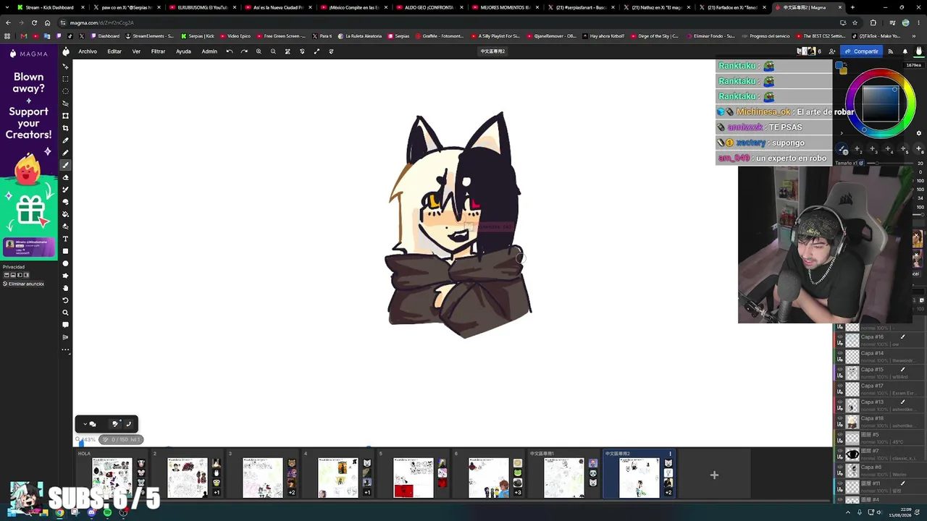Click the browser reload button
Image resolution: width=927 pixels, height=521 pixels.
[x=34, y=22]
